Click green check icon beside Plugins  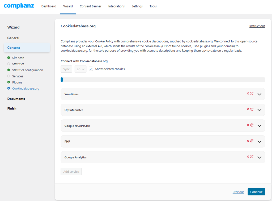coord(9,82)
